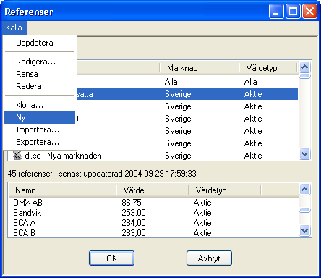Click the value 284,00 for SCA A
The width and height of the screenshot is (321, 278).
pos(134,223)
